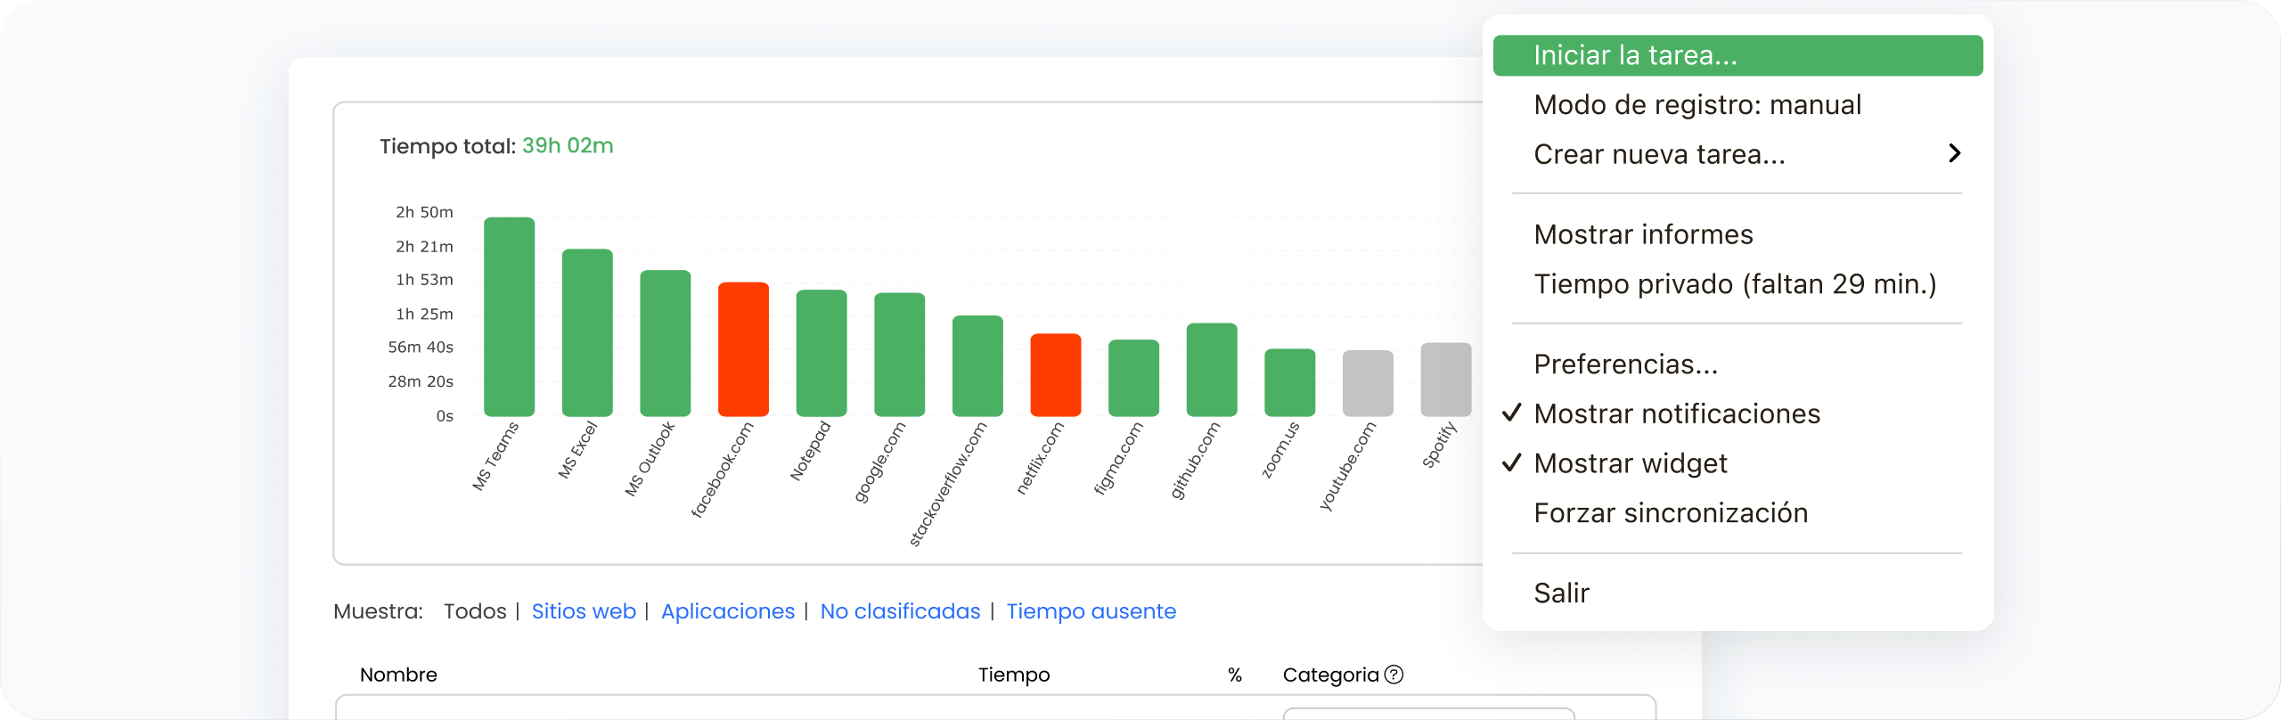Click the MS Teams chart bar
The image size is (2281, 720).
[509, 316]
